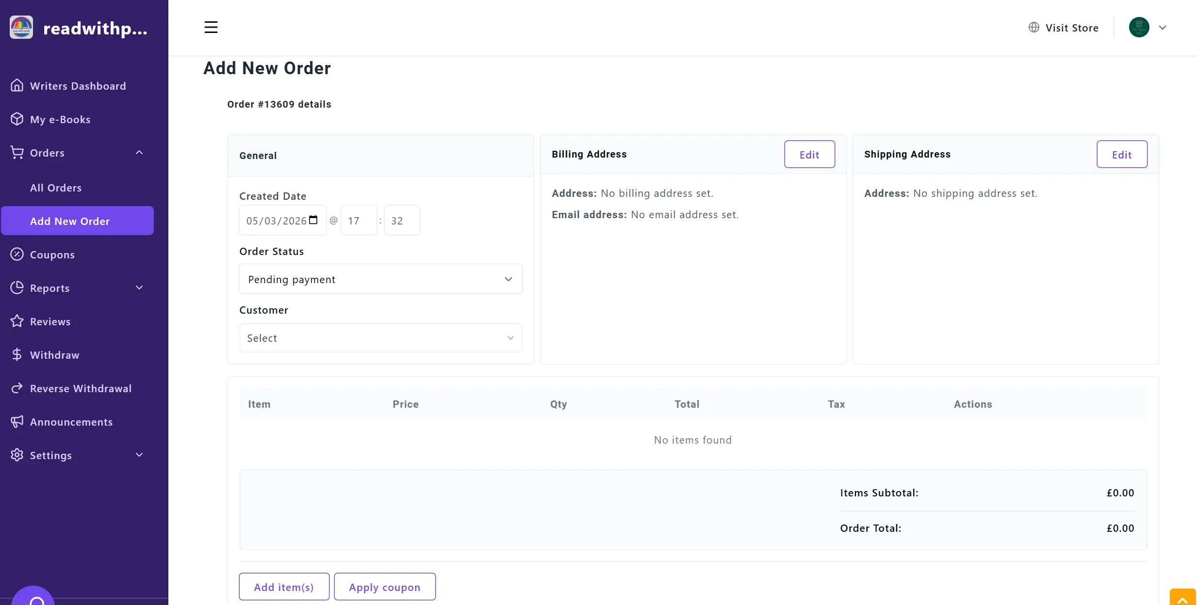Open the Order Status dropdown
This screenshot has height=605, width=1197.
pyautogui.click(x=380, y=279)
